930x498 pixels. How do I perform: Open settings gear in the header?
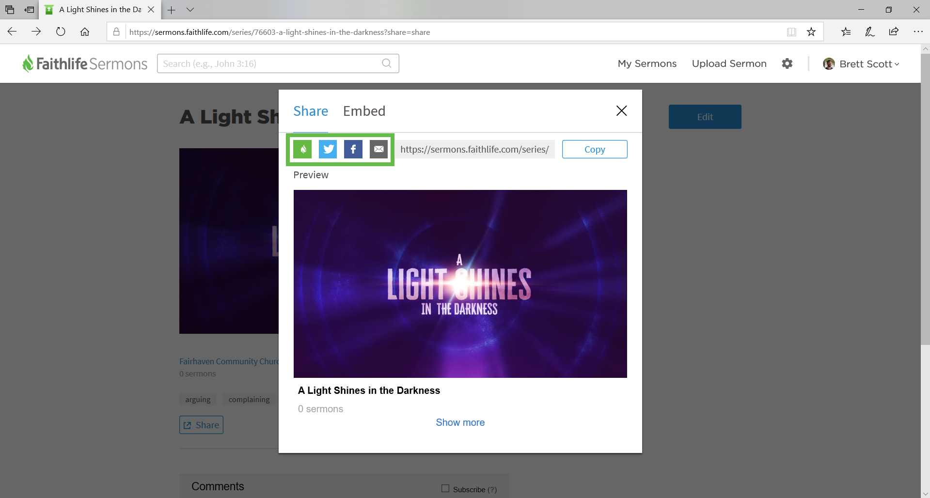click(787, 63)
